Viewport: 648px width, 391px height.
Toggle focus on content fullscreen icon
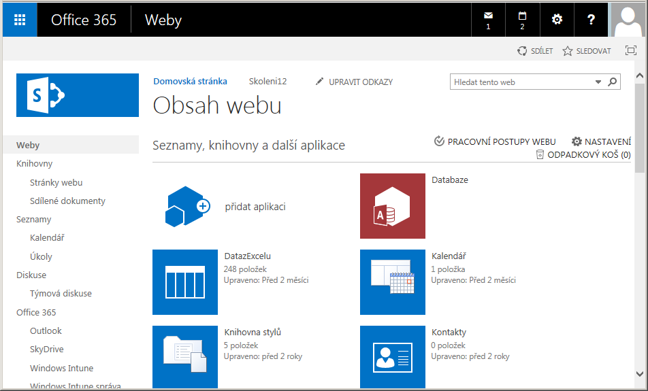point(630,50)
